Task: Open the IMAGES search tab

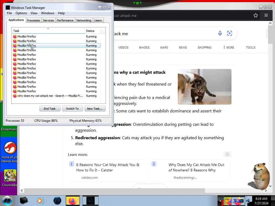Action: (x=144, y=47)
